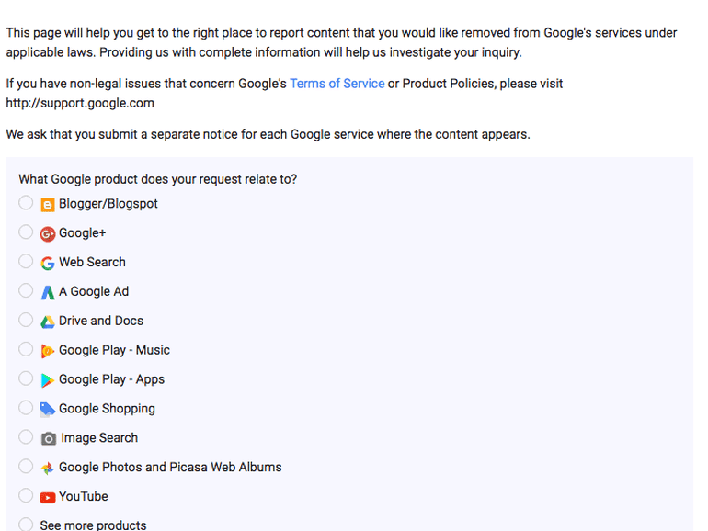Choose the Google Shopping radio option
The image size is (708, 531).
click(x=26, y=408)
